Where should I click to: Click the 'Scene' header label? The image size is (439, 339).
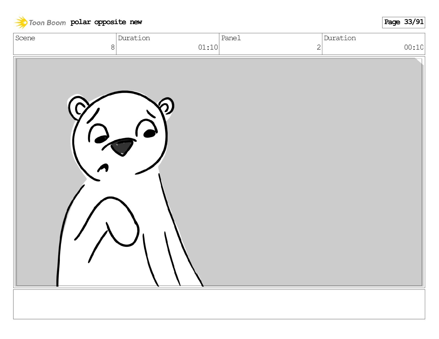coord(25,38)
